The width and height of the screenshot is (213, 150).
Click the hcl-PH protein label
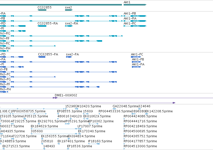(5, 89)
